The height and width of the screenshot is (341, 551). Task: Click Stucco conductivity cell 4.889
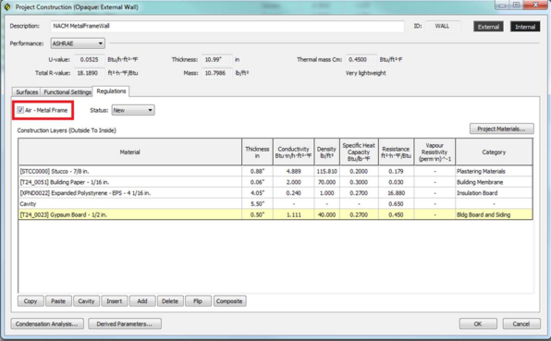[293, 171]
